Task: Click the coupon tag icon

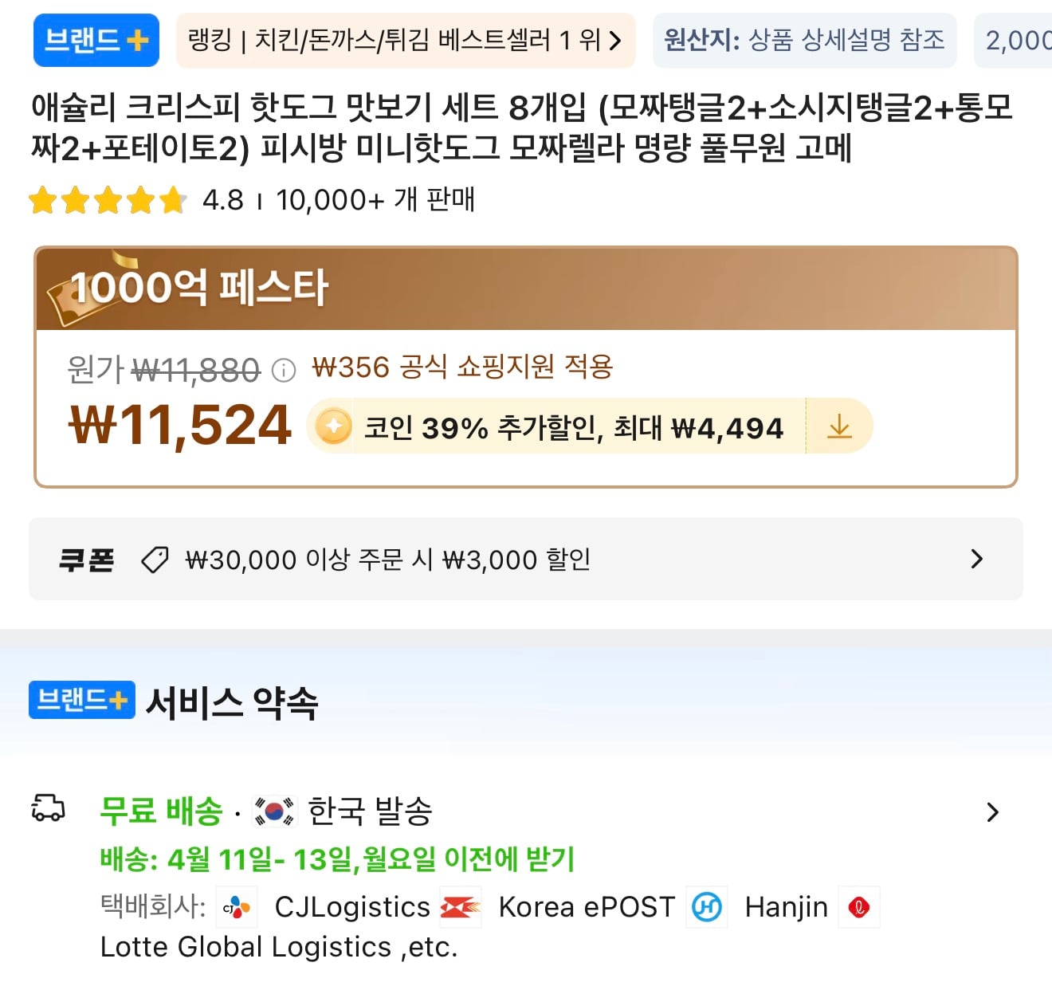Action: [x=155, y=558]
